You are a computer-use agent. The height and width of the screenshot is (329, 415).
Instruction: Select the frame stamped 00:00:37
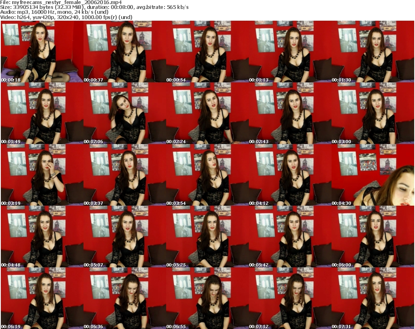[125, 52]
